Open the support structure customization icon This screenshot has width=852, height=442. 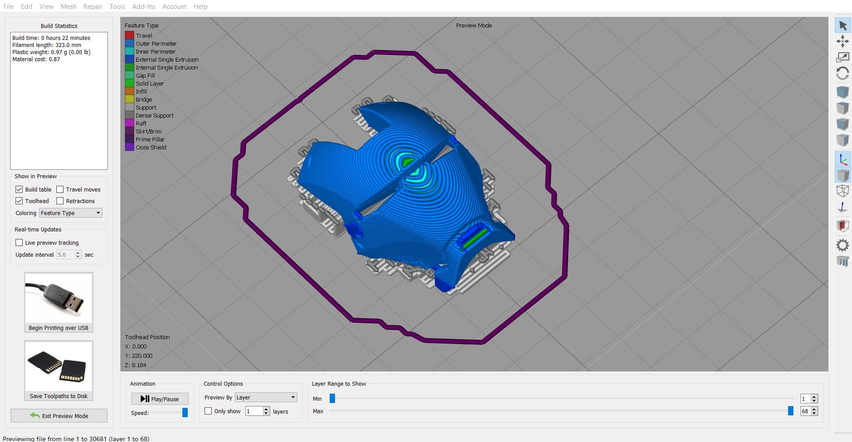843,261
